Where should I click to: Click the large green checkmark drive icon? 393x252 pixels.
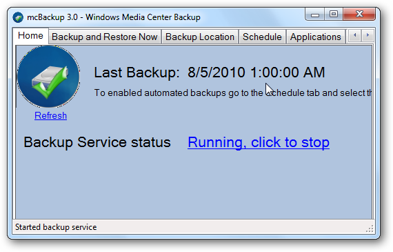coord(48,77)
